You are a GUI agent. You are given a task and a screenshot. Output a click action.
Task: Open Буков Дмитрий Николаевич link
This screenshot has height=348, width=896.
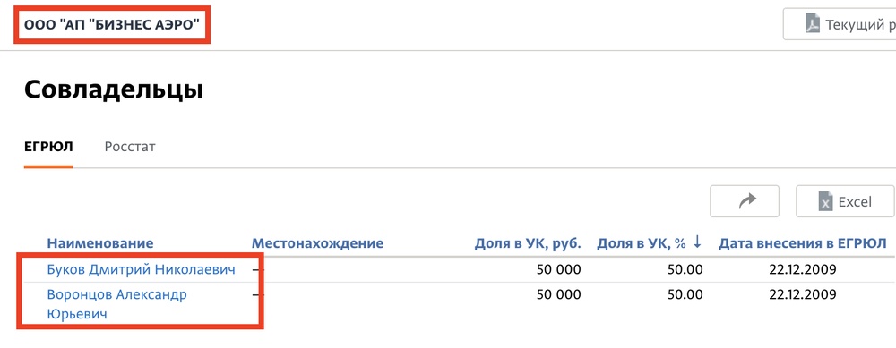(142, 269)
